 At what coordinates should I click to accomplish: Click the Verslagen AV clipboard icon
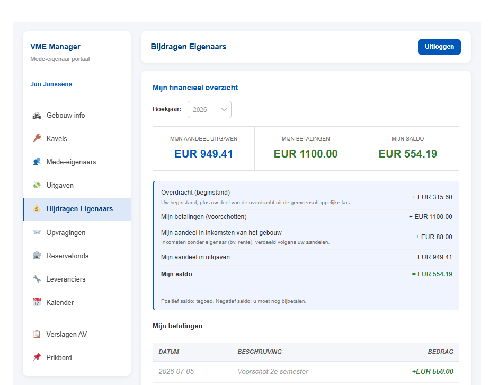(37, 334)
